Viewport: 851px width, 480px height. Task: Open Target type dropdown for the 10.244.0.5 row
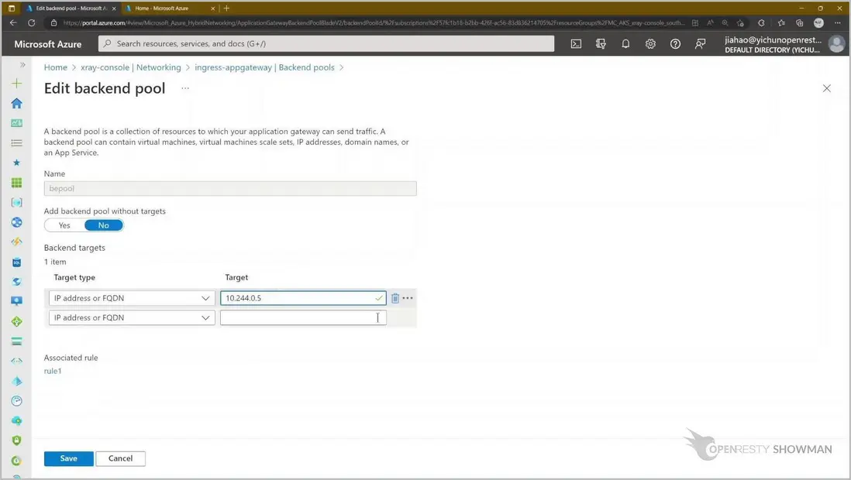pyautogui.click(x=132, y=298)
